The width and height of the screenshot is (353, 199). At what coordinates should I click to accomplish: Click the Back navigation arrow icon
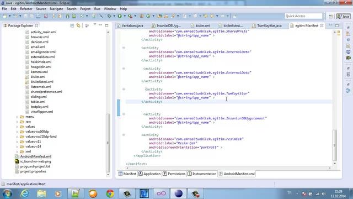[x=212, y=16]
